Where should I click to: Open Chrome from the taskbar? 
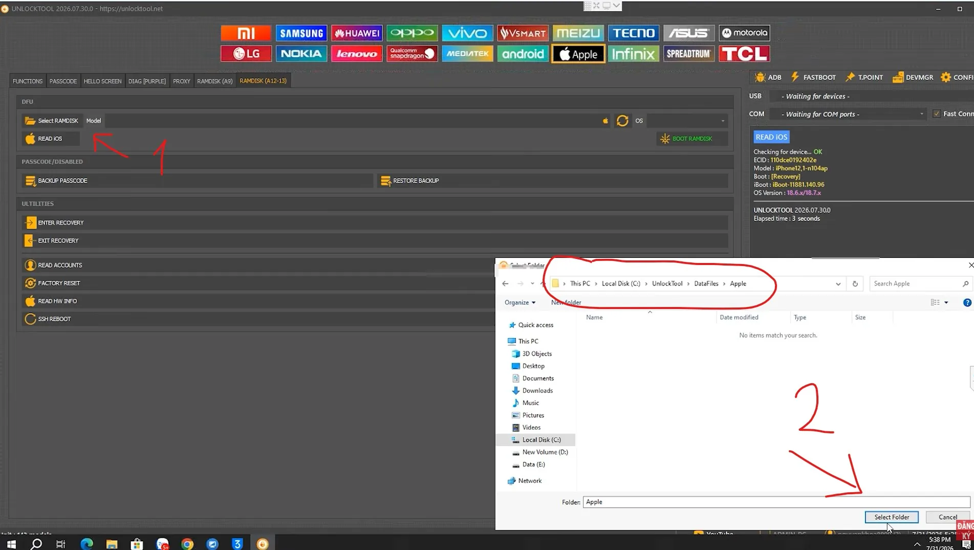pyautogui.click(x=187, y=543)
